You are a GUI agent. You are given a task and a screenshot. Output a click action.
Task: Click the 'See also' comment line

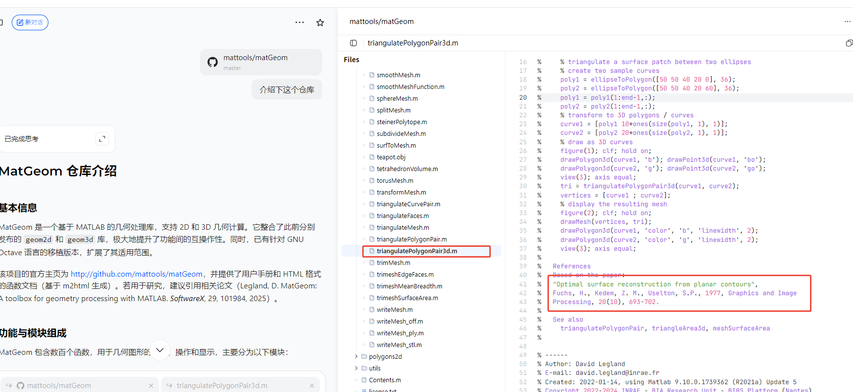pyautogui.click(x=568, y=320)
